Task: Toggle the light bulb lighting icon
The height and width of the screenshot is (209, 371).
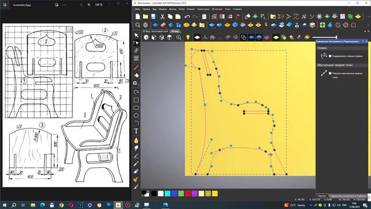Action: pos(188,37)
